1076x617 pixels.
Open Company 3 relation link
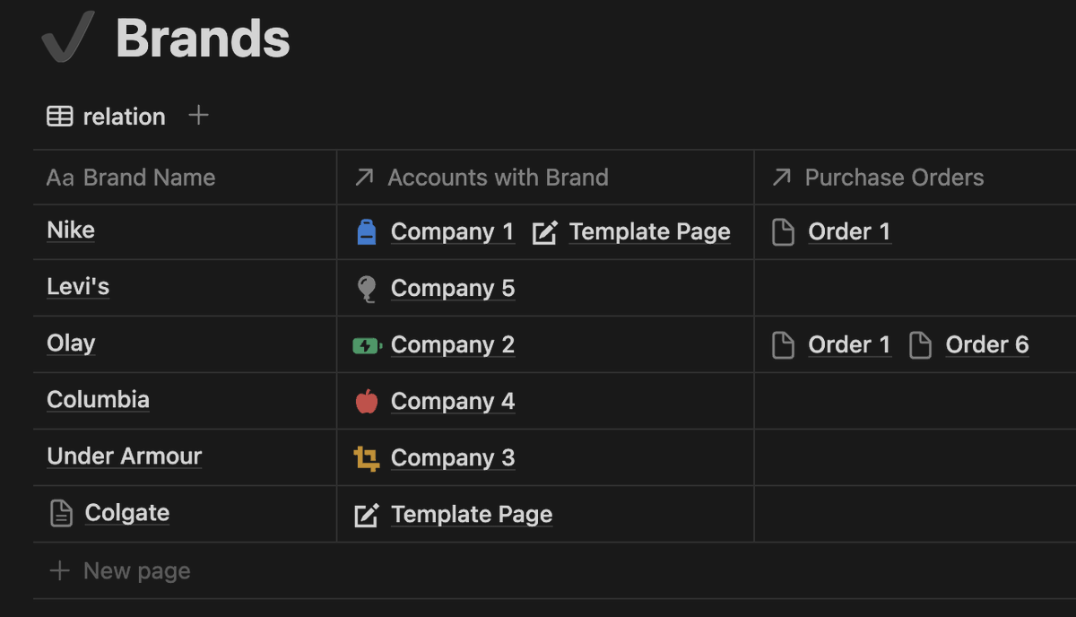[453, 458]
